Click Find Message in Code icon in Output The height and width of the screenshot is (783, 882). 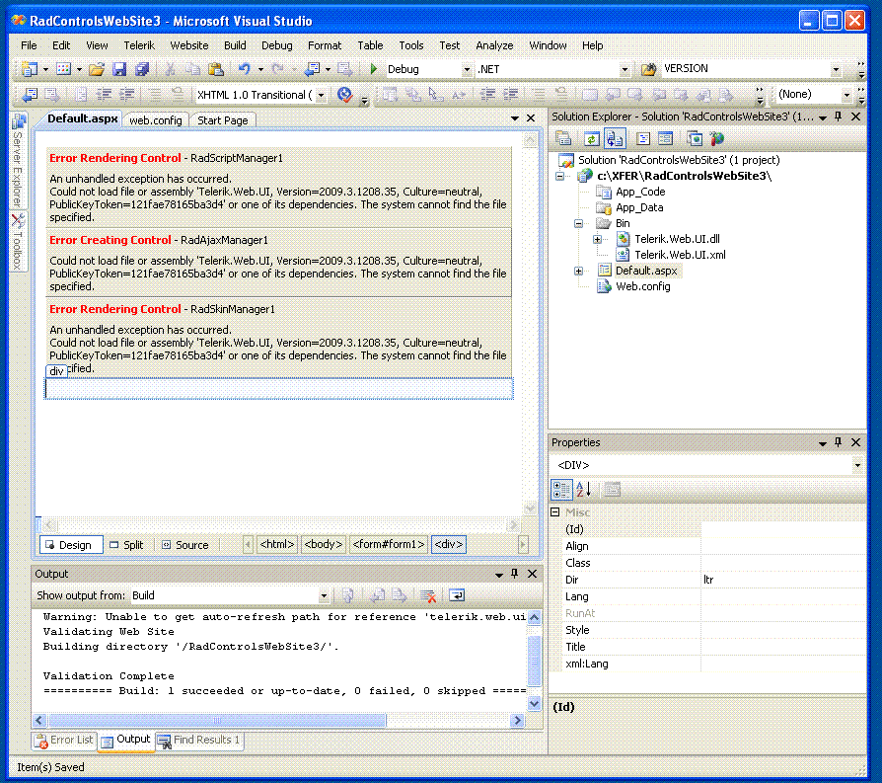tap(348, 595)
